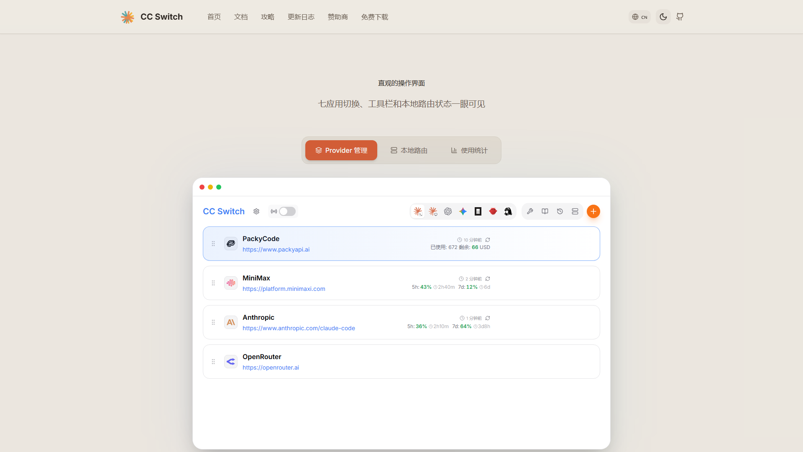Screen dimensions: 803x452
Task: Select the Claude Code terminal app icon
Action: point(418,211)
